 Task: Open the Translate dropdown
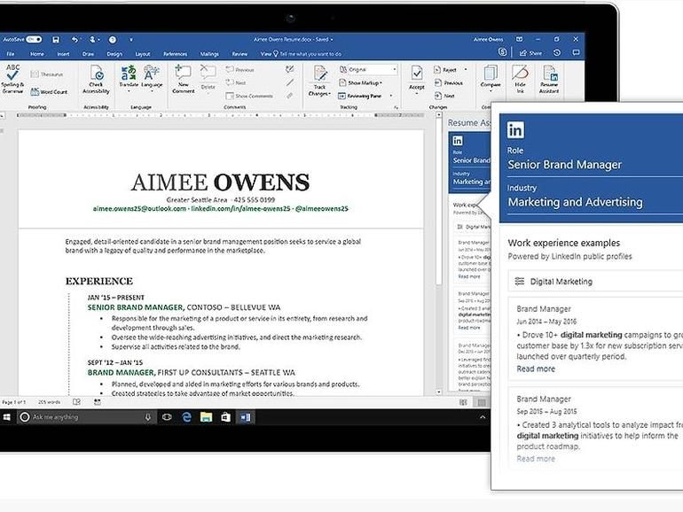point(129,91)
